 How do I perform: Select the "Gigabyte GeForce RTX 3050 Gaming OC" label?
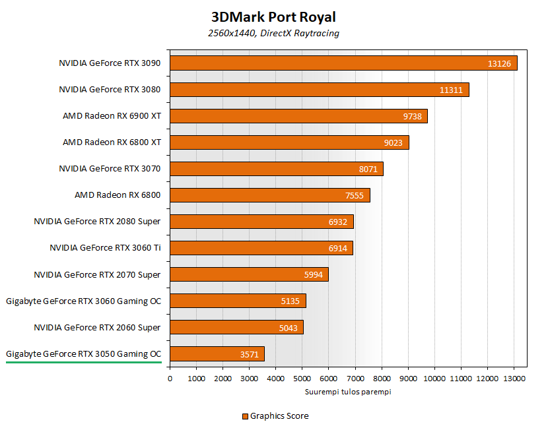(84, 354)
